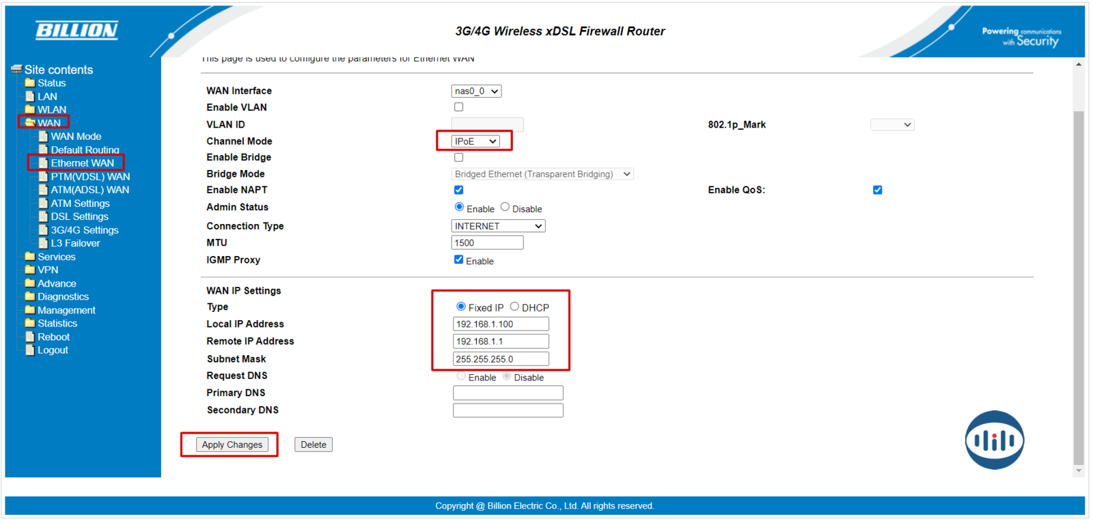
Task: Click the Diagnostics folder icon
Action: pyautogui.click(x=29, y=296)
